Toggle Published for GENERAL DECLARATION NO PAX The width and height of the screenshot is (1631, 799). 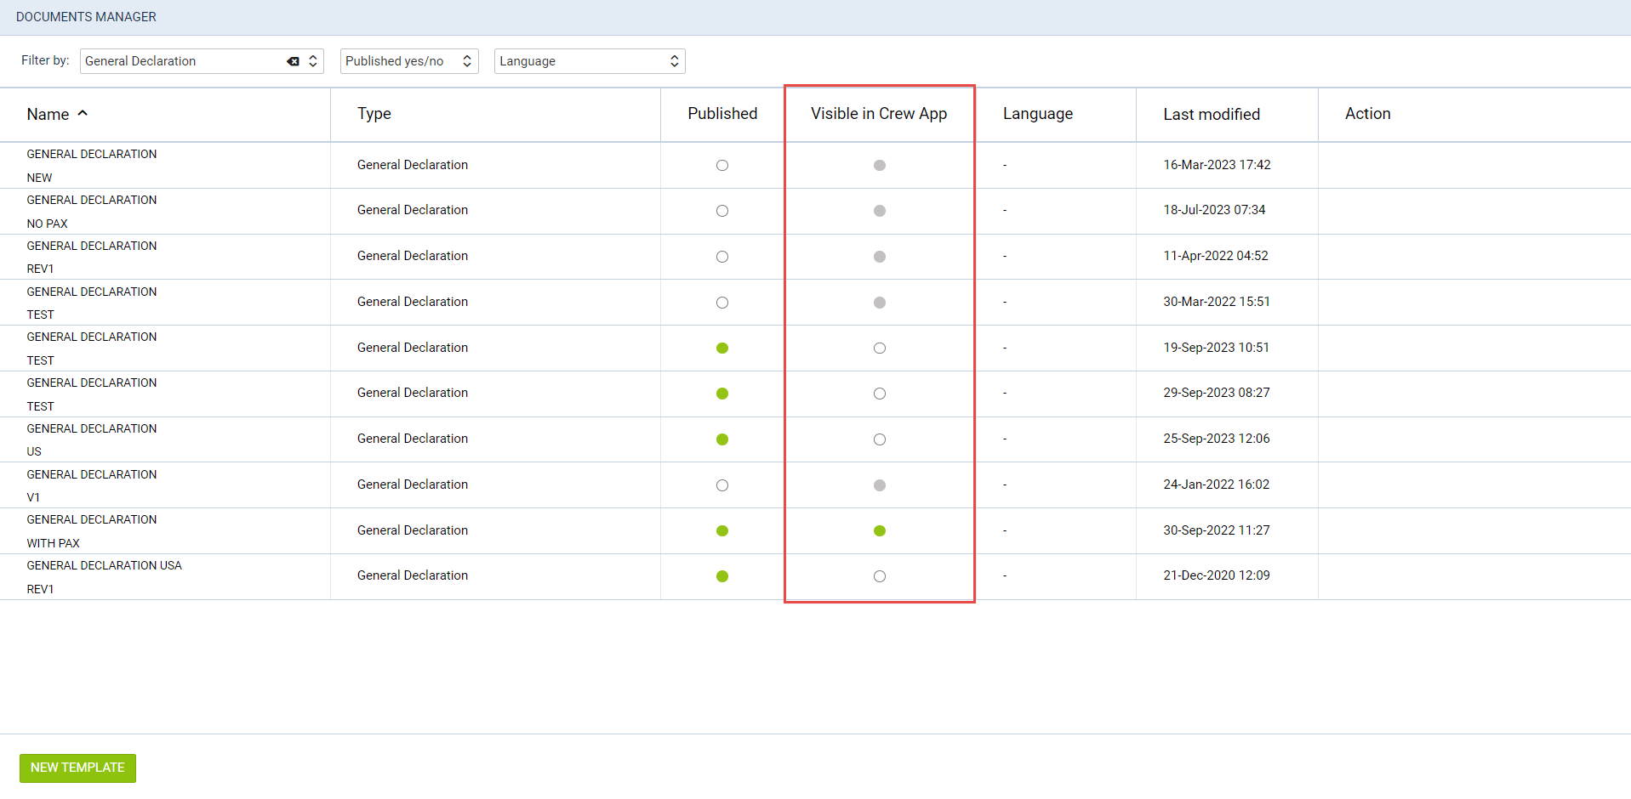(x=722, y=211)
